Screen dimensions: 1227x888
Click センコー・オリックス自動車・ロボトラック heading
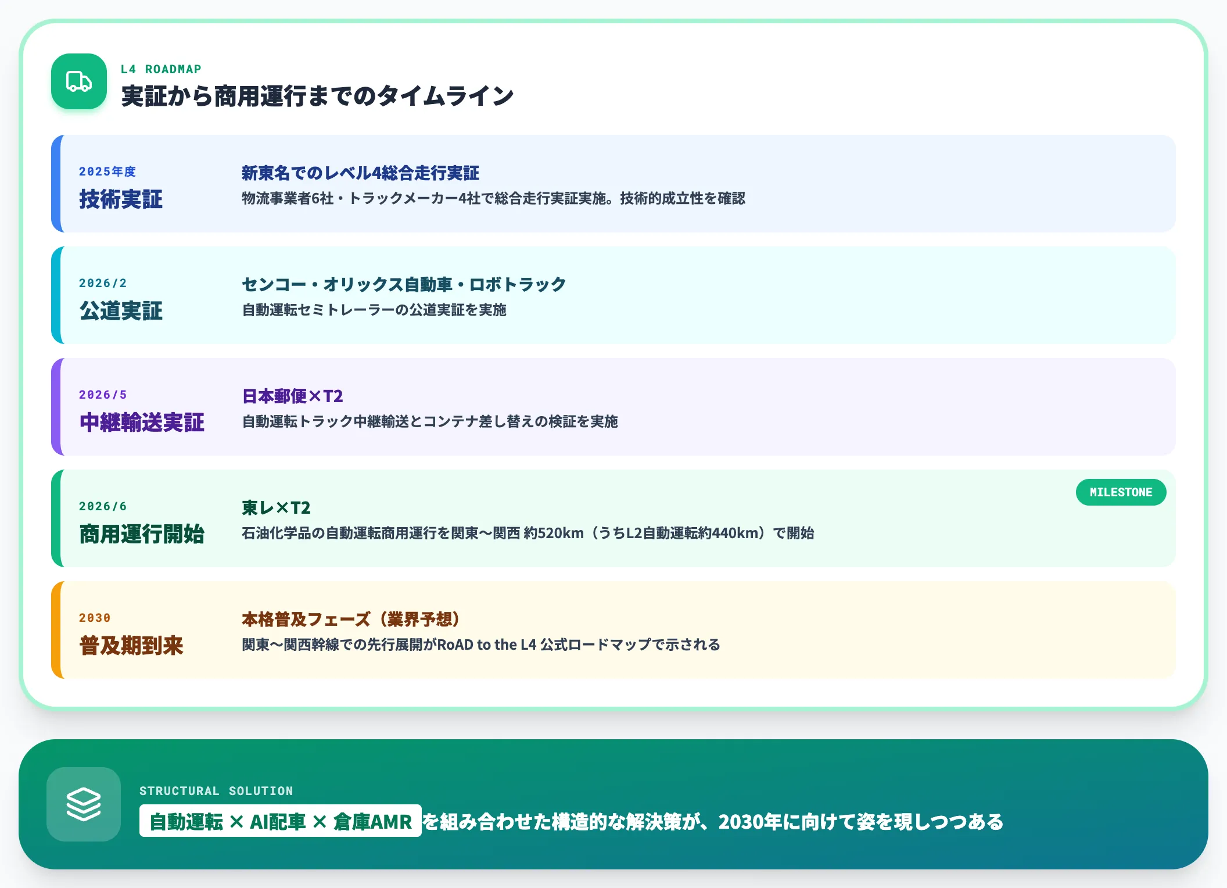[x=404, y=284]
